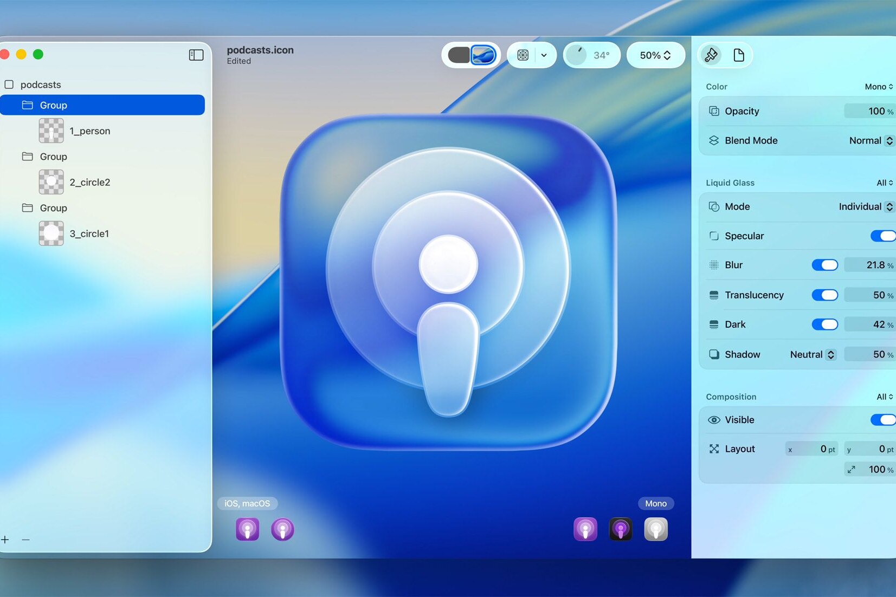Switch to dark solid background mode
Screen dimensions: 896x597
coord(459,55)
